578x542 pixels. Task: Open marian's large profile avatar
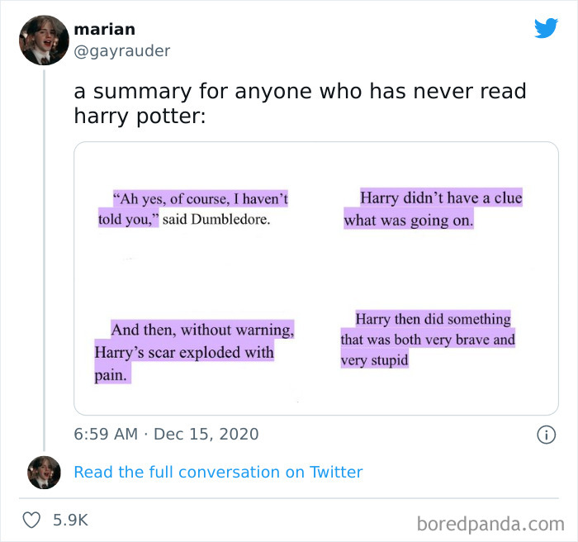point(44,40)
